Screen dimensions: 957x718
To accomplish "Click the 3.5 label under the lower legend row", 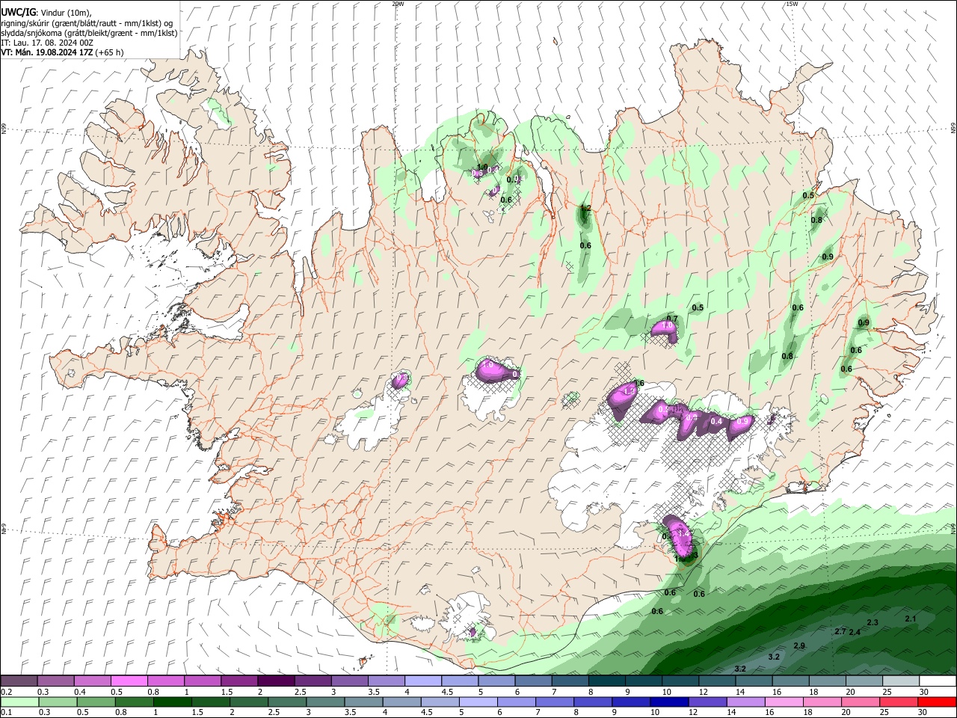I will 349,713.
